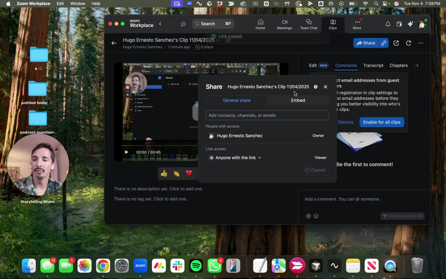Viewport: 446px width, 279px height.
Task: Click Enable for all clips
Action: 382,122
